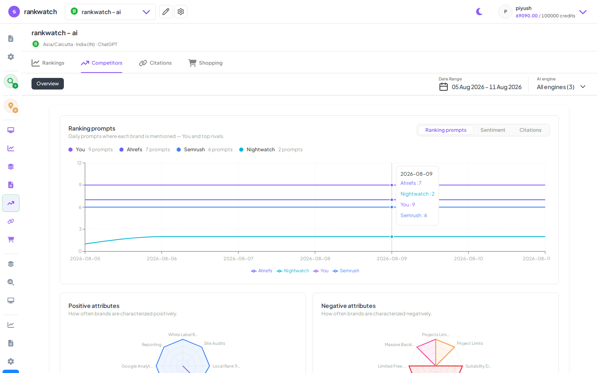The width and height of the screenshot is (597, 373).
Task: Click orange add-location pin icon in sidebar
Action: tap(11, 106)
